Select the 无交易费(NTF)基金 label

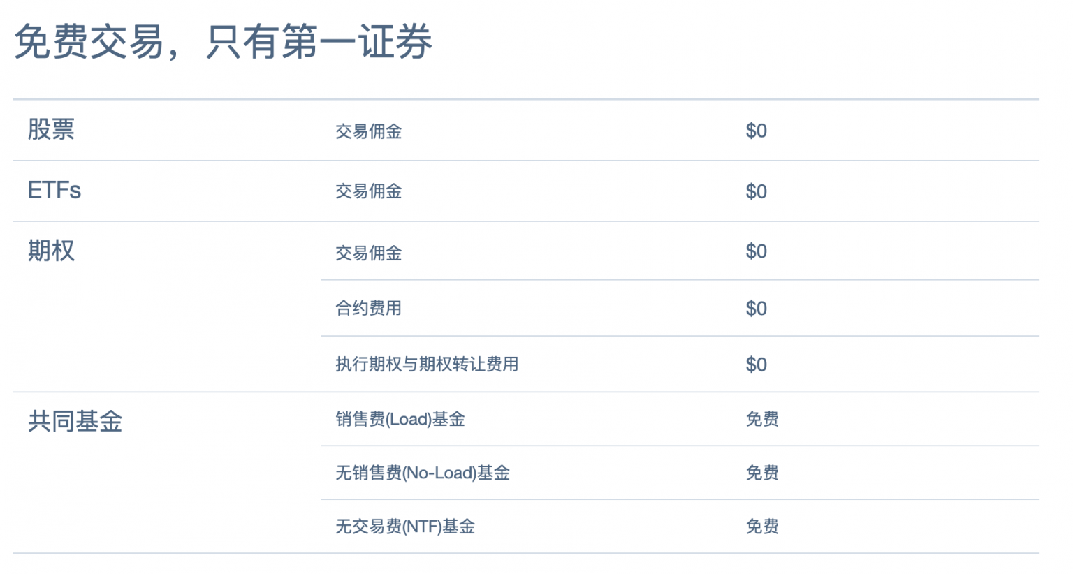[x=404, y=527]
